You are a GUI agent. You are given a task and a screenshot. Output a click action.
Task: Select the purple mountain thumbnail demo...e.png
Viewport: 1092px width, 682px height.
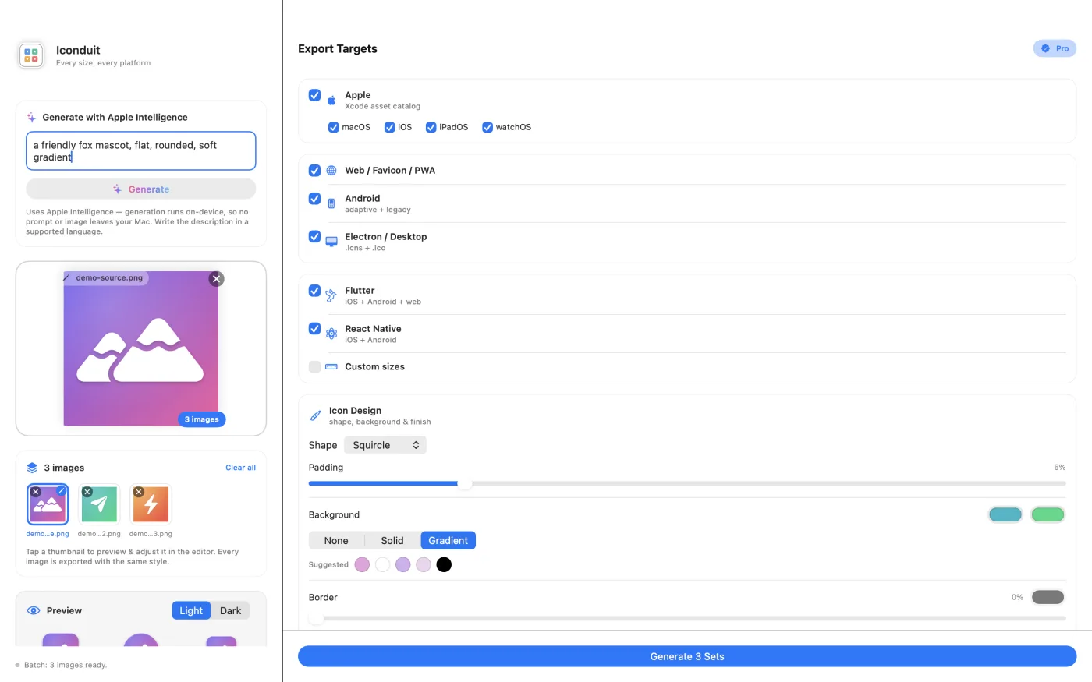click(x=48, y=504)
